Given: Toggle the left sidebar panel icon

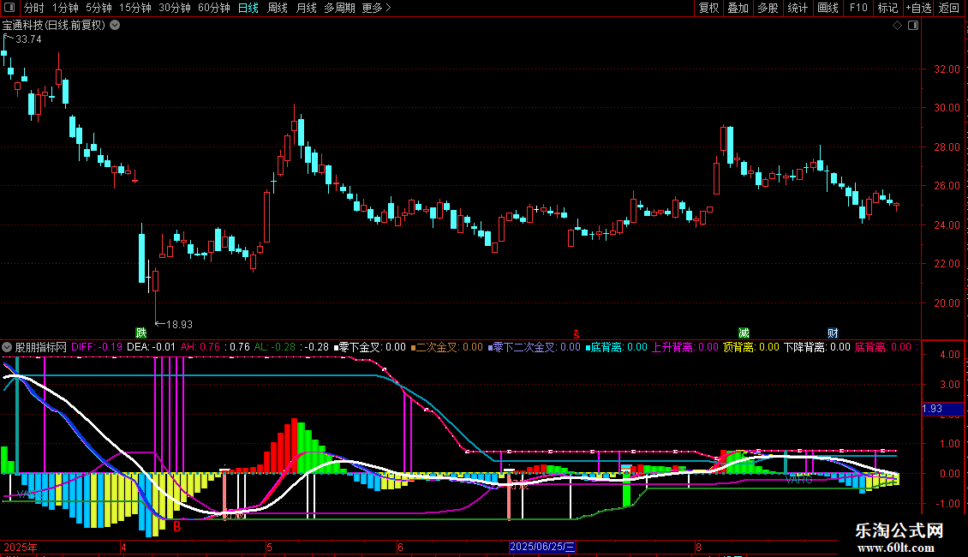Looking at the screenshot, I should 9,8.
